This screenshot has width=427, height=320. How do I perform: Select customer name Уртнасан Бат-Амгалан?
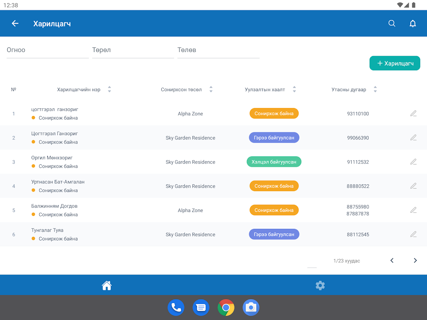[58, 182]
